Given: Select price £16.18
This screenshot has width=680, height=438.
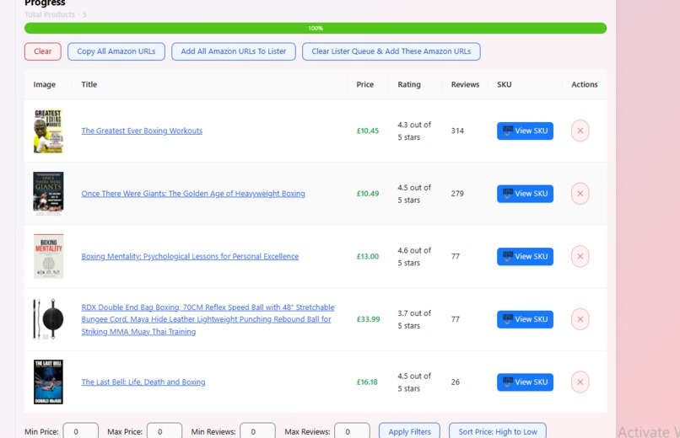Looking at the screenshot, I should tap(367, 382).
